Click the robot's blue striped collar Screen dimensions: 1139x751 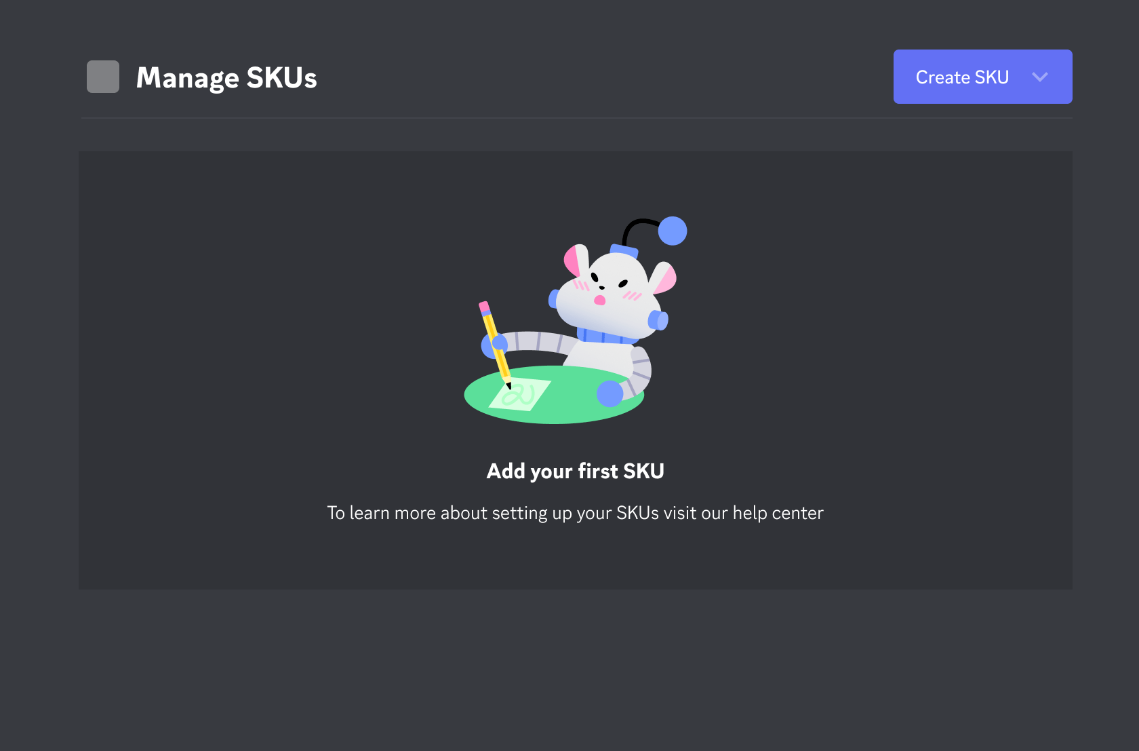[605, 336]
